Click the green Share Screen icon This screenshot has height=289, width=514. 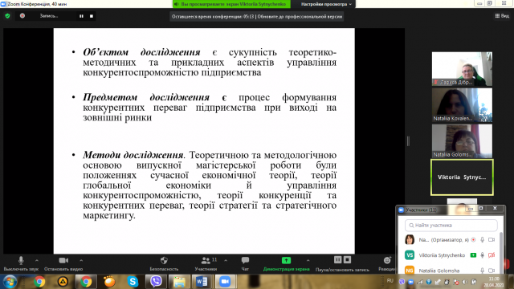286,260
